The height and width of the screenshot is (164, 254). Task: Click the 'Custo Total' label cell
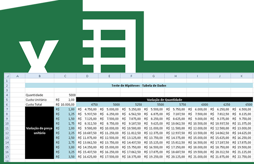tap(39, 104)
